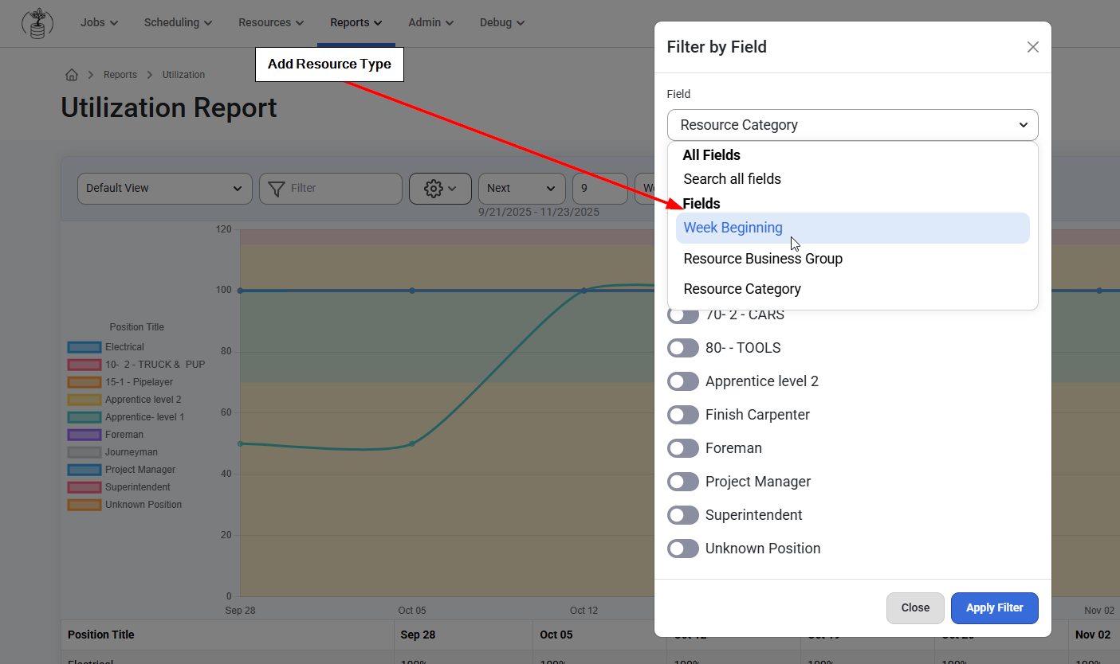The width and height of the screenshot is (1120, 664).
Task: Open the Reports menu
Action: click(x=356, y=22)
